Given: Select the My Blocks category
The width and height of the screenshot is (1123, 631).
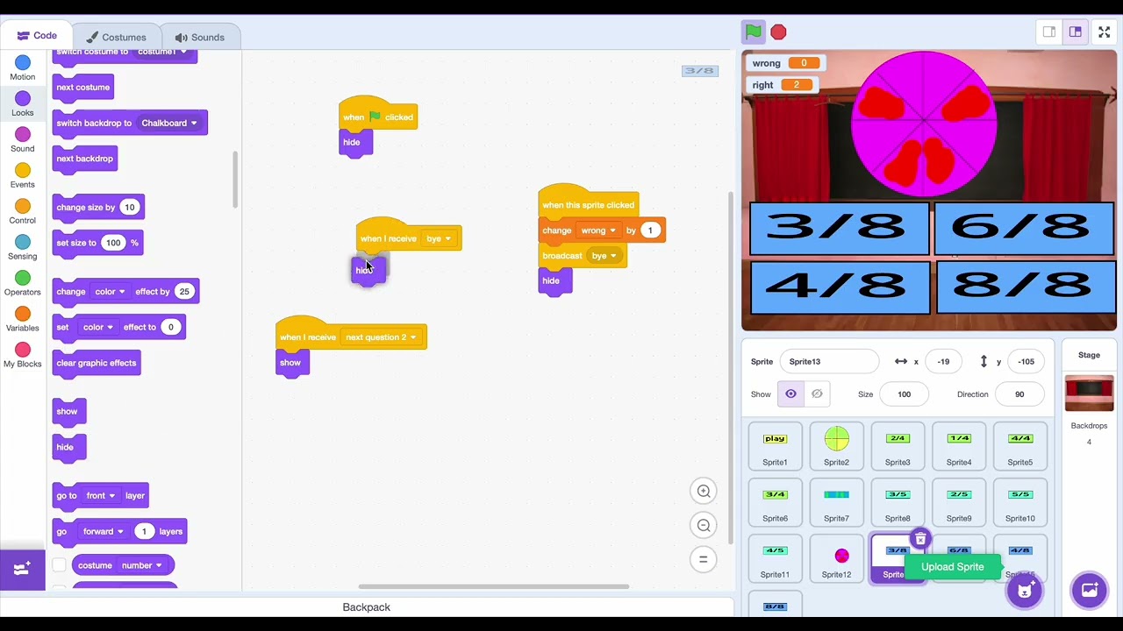Looking at the screenshot, I should click(x=23, y=355).
